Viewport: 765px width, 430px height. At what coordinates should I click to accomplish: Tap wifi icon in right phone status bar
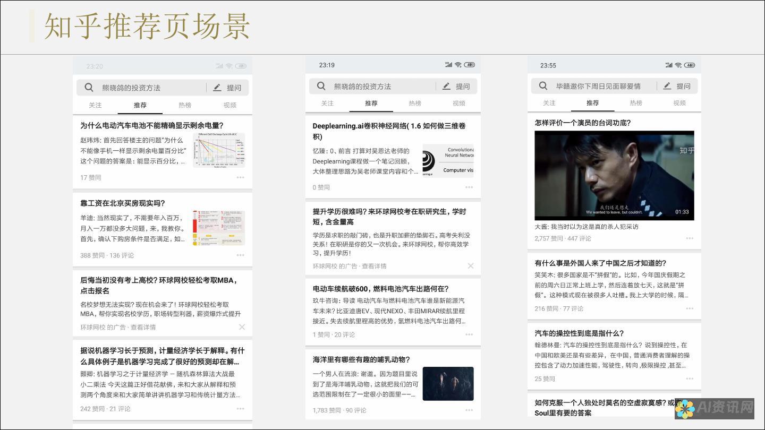678,65
